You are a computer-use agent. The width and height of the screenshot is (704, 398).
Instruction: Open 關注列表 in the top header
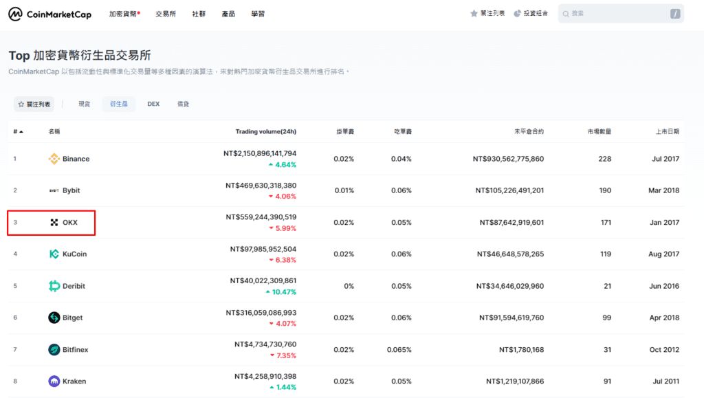pyautogui.click(x=487, y=14)
